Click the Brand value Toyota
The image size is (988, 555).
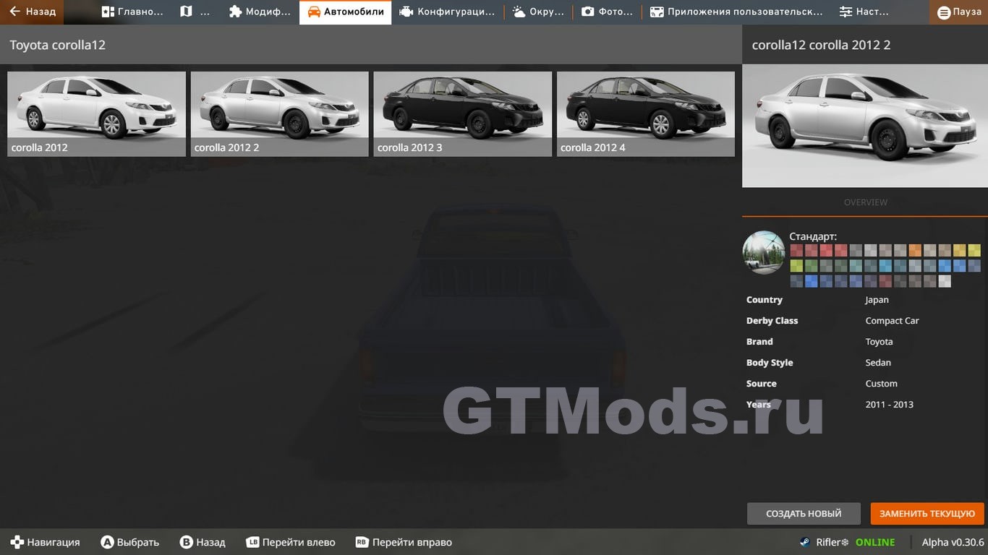click(x=879, y=342)
